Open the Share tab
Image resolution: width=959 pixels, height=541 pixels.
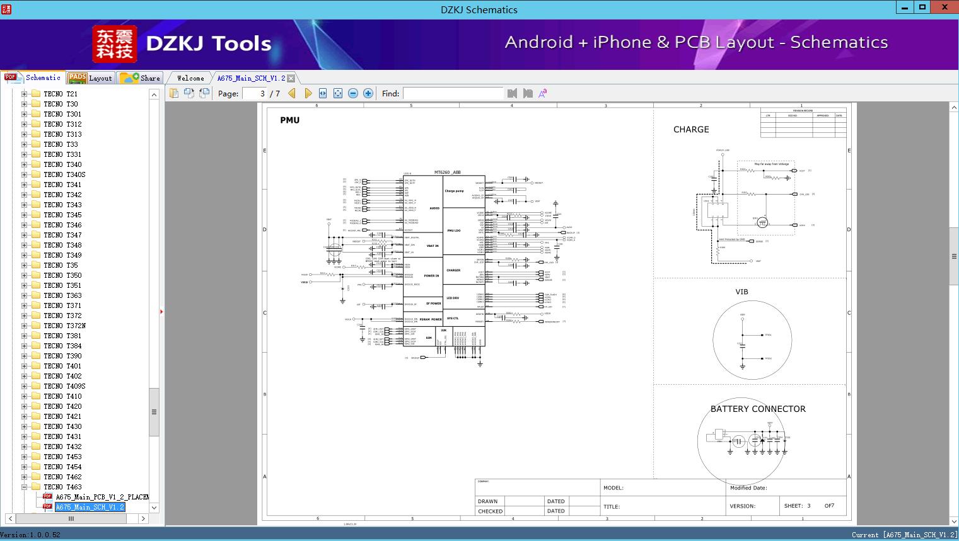pyautogui.click(x=141, y=78)
